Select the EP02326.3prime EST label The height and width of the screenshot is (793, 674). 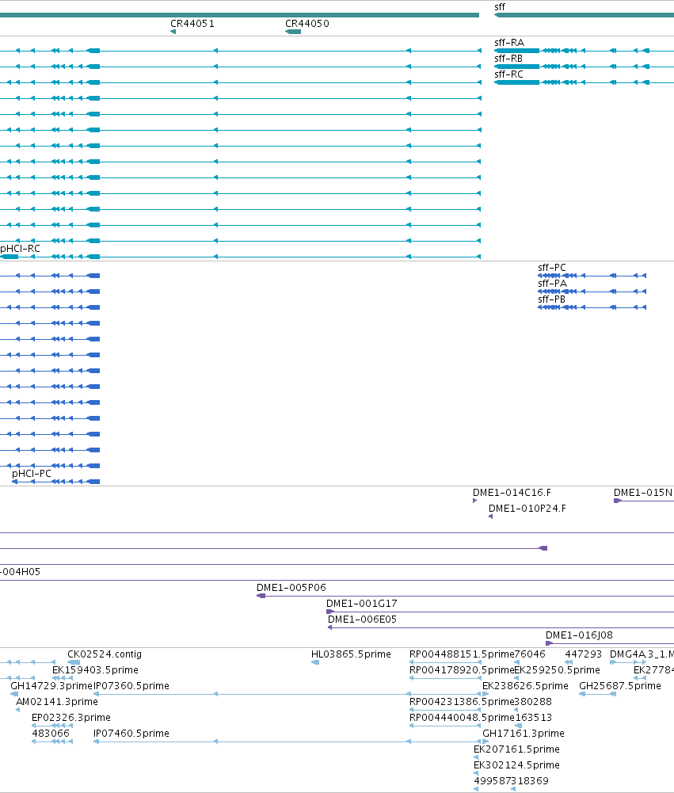(x=70, y=718)
